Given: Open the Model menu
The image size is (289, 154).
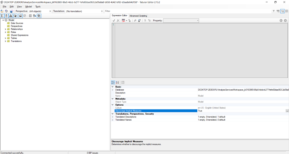Looking at the screenshot, I should point(28,7).
